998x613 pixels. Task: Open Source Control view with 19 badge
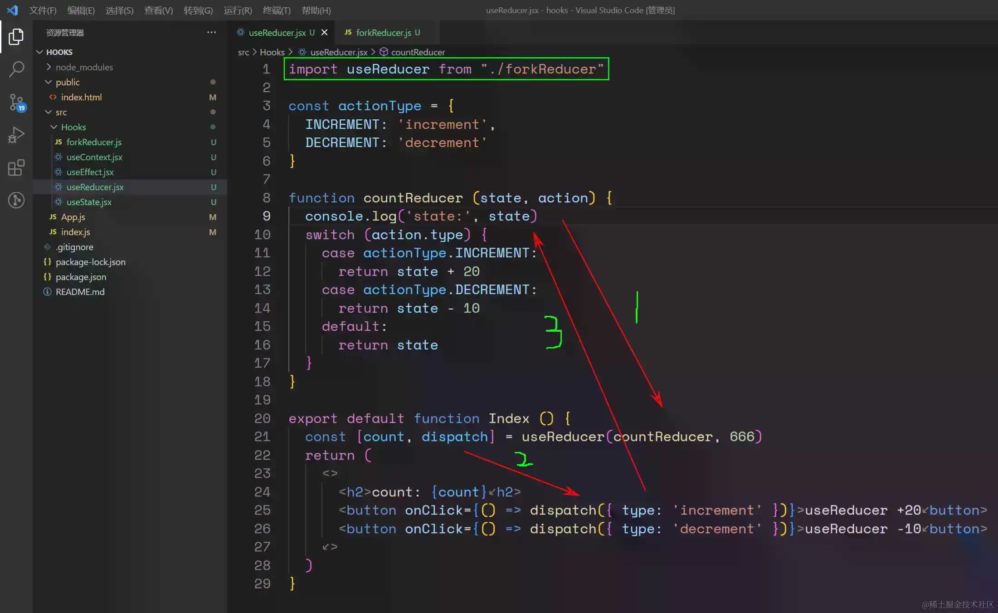pyautogui.click(x=17, y=103)
